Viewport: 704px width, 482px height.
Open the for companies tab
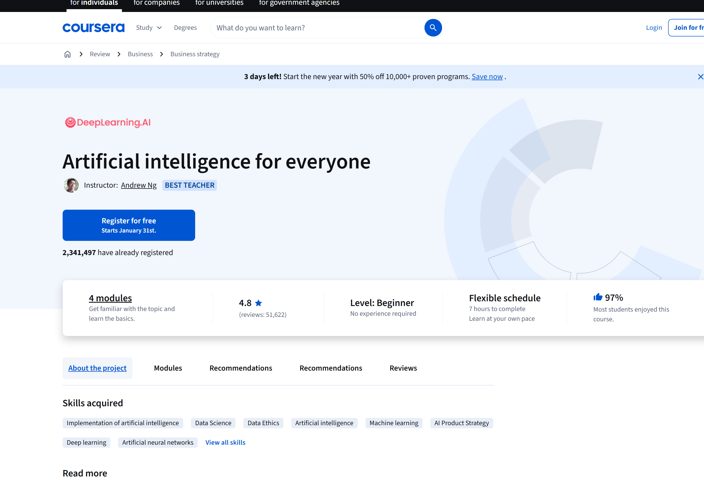[x=156, y=3]
